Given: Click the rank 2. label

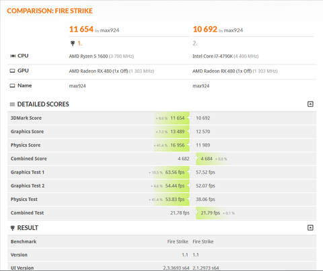Looking at the screenshot, I should pyautogui.click(x=195, y=43).
